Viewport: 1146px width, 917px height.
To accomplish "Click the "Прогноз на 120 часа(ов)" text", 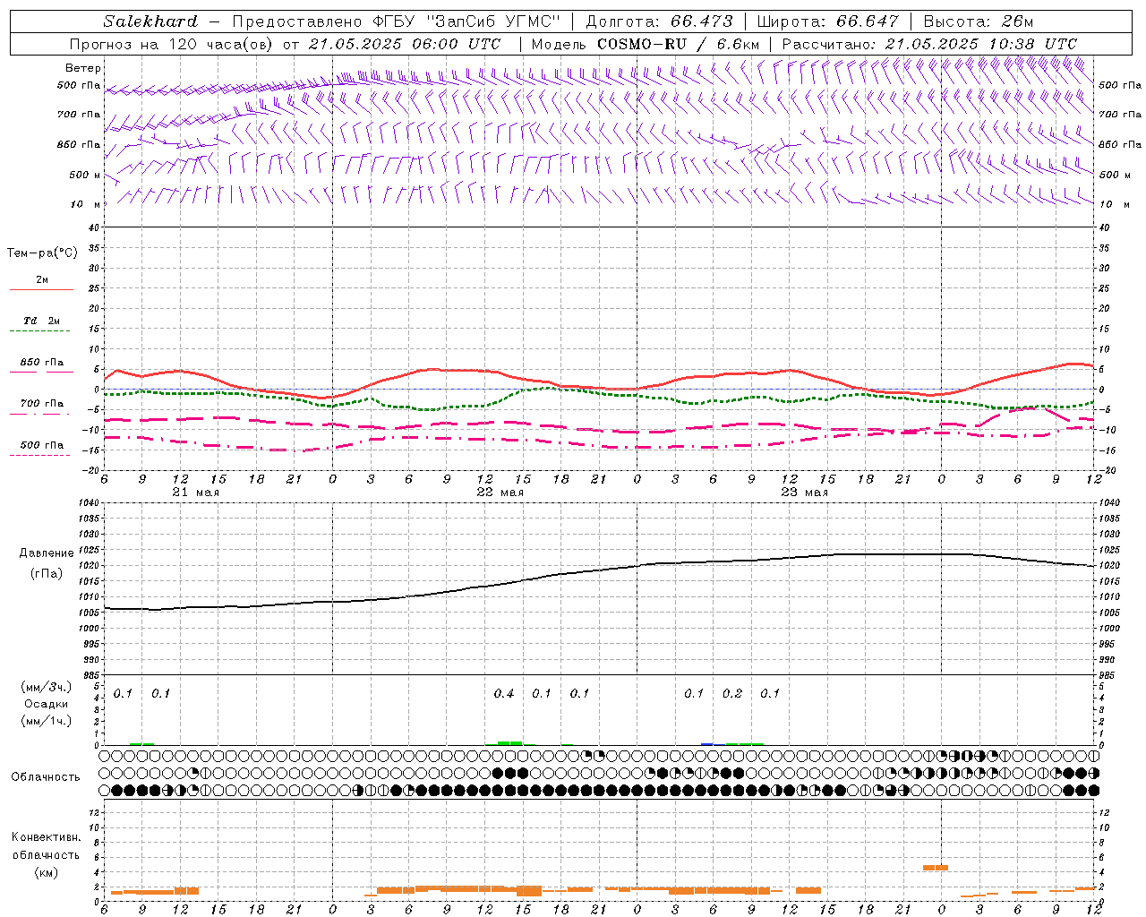I will 173,44.
